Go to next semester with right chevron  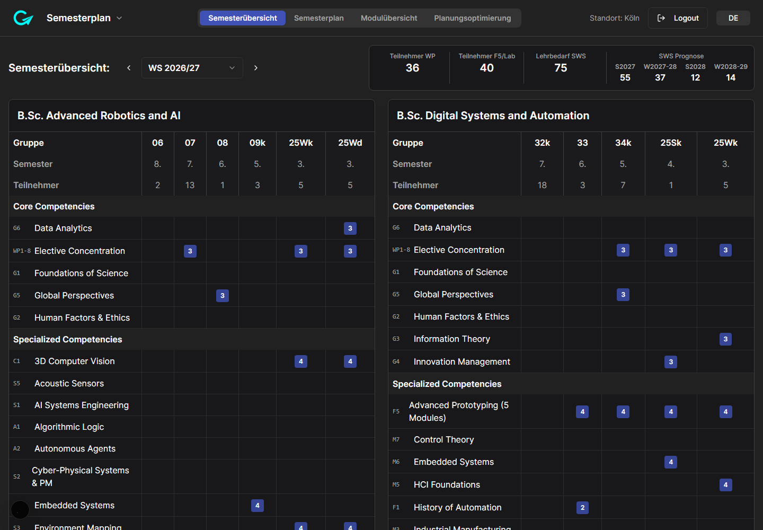pyautogui.click(x=256, y=68)
